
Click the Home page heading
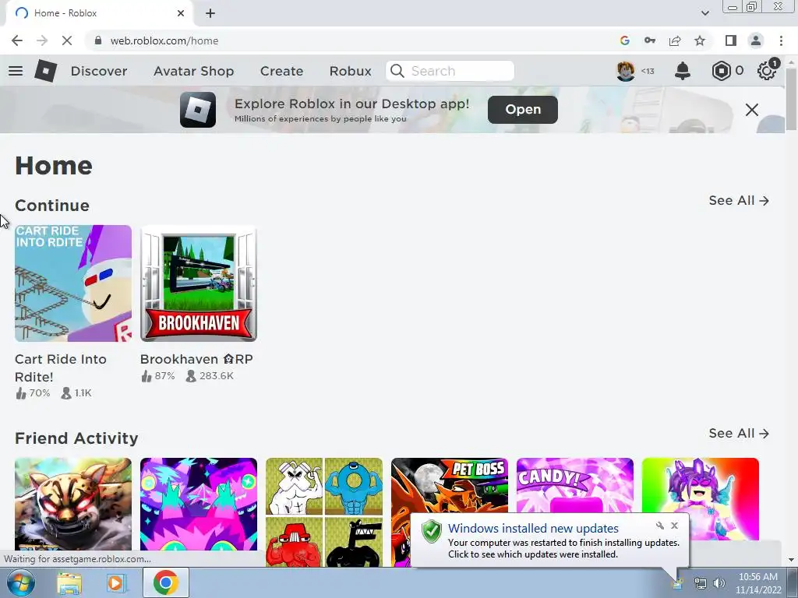click(x=54, y=166)
